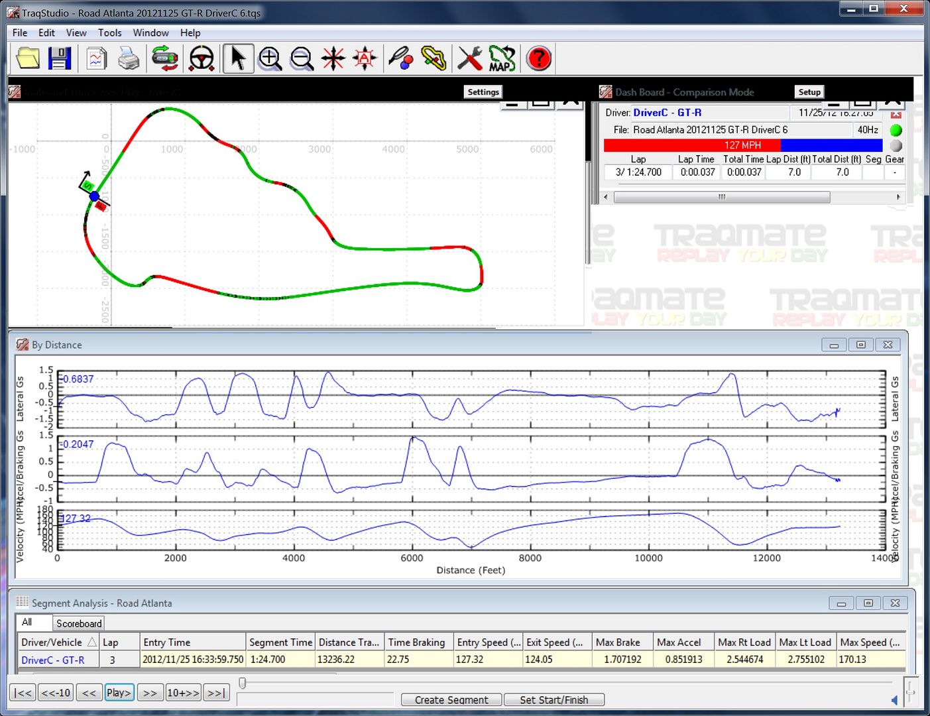
Task: Click the Lap value 3/ 1:24.700 field
Action: [x=638, y=172]
